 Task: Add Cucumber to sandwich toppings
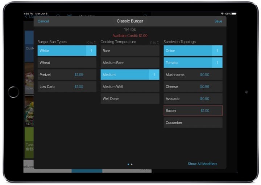[193, 123]
